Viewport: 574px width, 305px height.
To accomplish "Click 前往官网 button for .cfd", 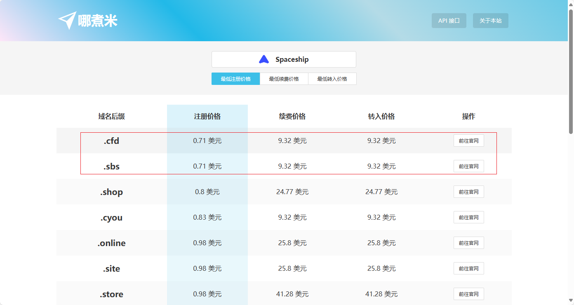I will [x=469, y=141].
